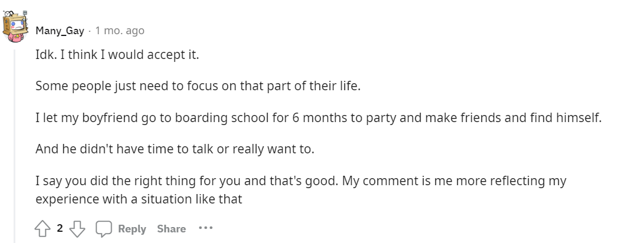Image resolution: width=619 pixels, height=243 pixels.
Task: Click the final line 'experience with a situation like that'
Action: (139, 199)
